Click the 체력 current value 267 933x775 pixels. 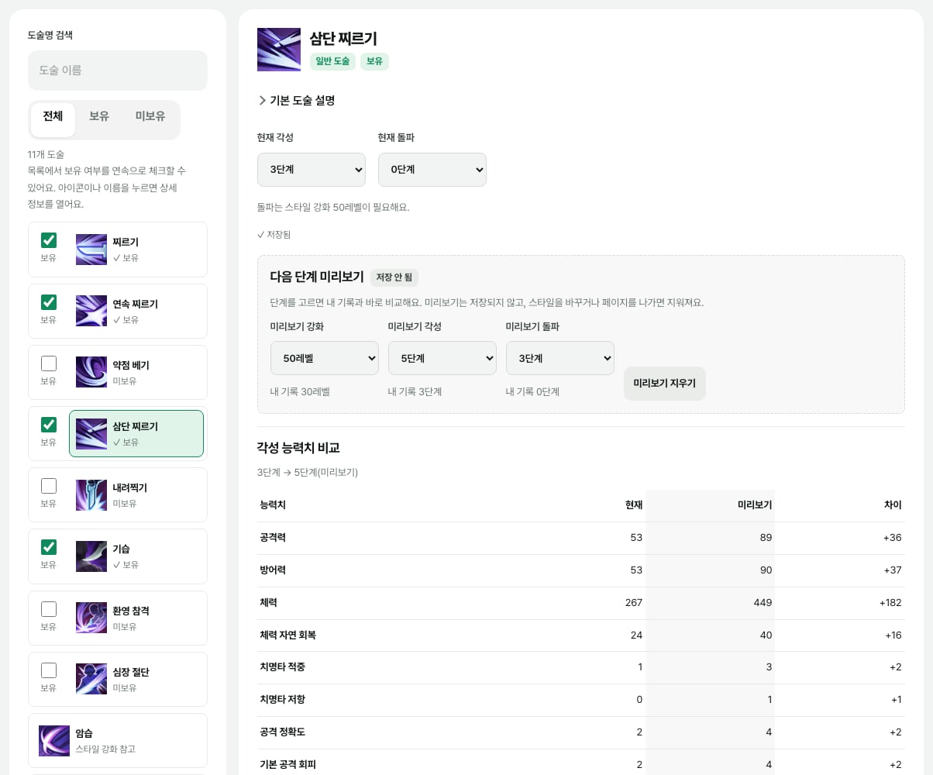click(x=633, y=603)
